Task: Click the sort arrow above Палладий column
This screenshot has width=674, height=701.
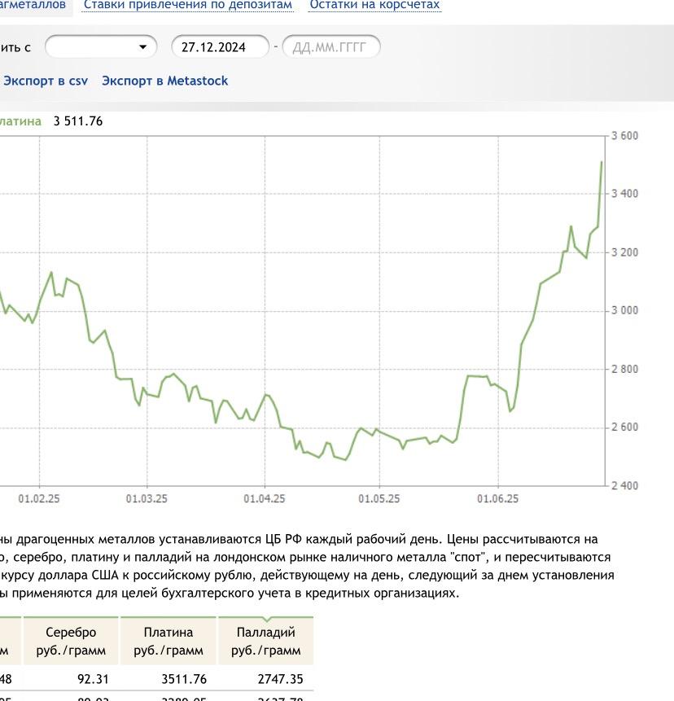Action: [267, 620]
